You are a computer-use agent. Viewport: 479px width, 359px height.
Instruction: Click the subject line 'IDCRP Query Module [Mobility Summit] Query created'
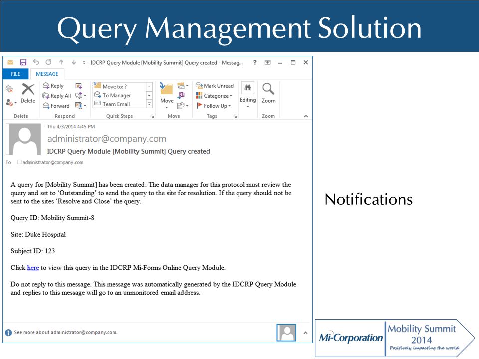point(128,151)
